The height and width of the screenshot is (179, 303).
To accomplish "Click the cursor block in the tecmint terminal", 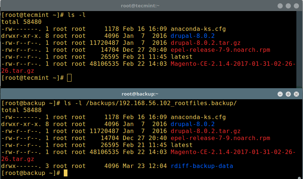I will tap(69, 78).
